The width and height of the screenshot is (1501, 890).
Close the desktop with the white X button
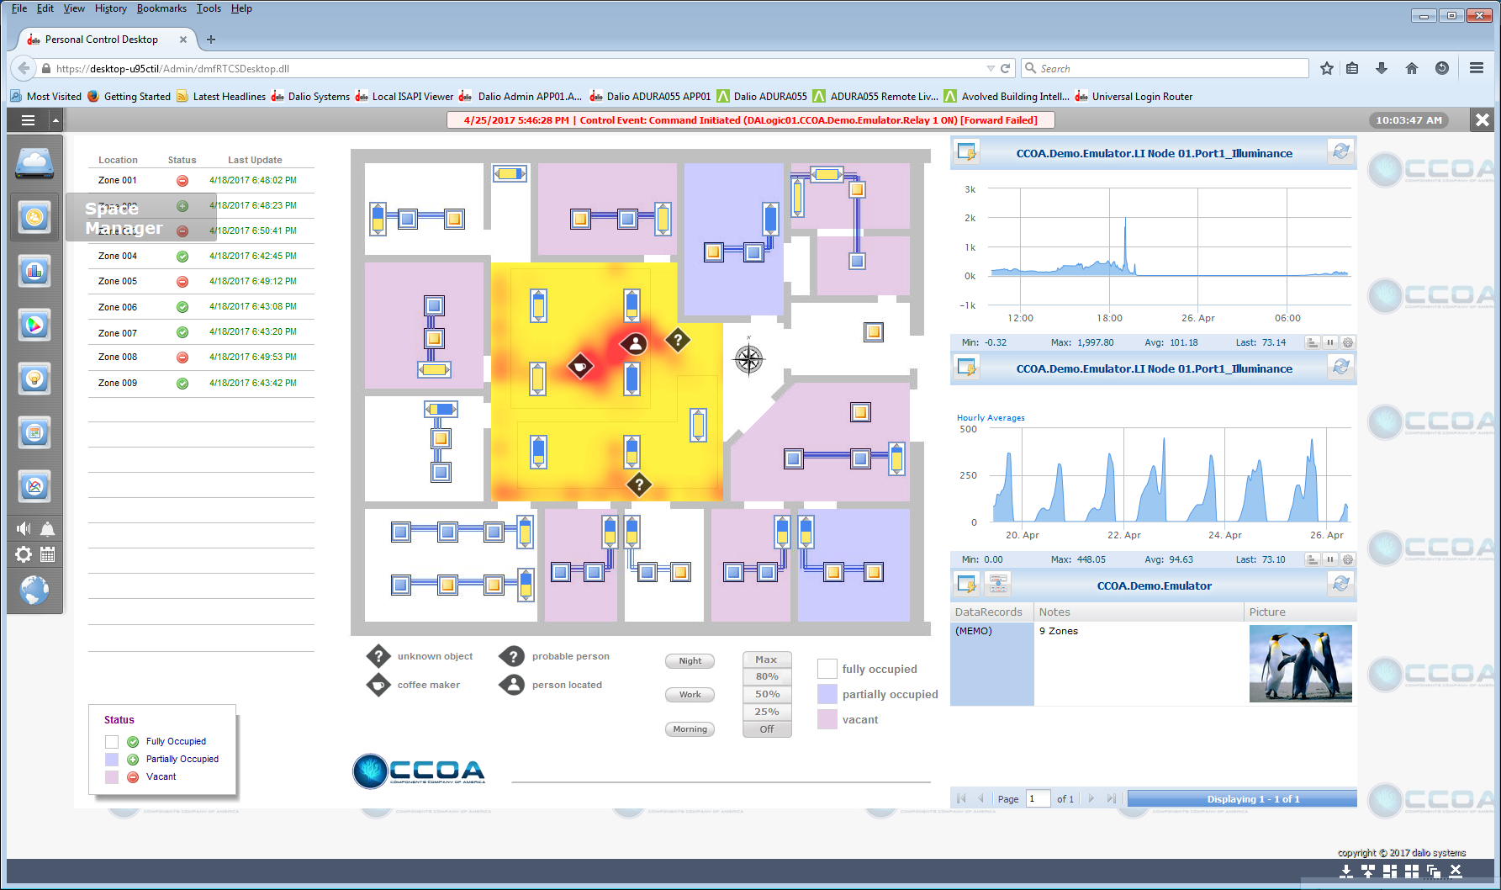point(1483,120)
